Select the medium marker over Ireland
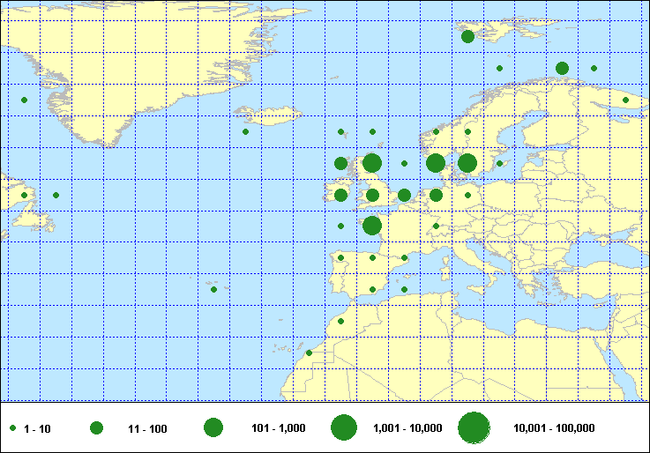 pos(340,195)
